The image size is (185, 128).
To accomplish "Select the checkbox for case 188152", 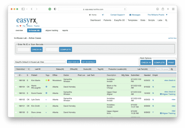I will [16, 100].
